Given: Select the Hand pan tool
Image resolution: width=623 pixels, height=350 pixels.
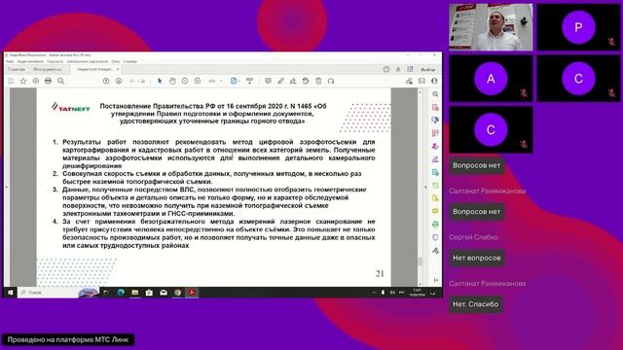Looking at the screenshot, I should (x=172, y=81).
